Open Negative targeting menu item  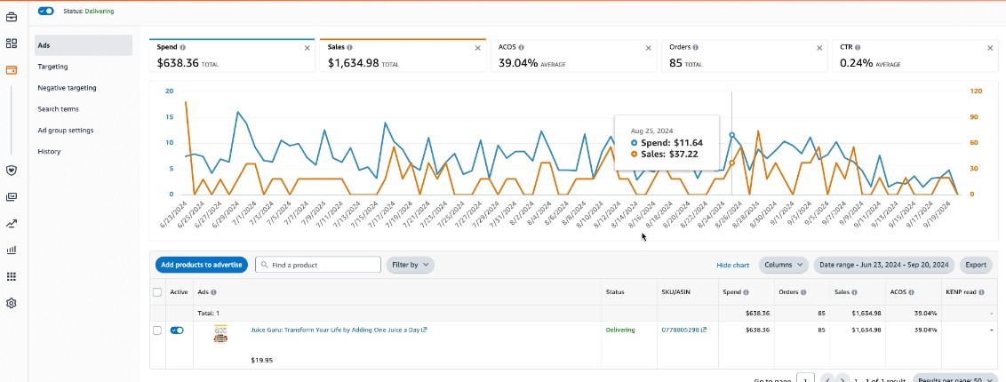point(67,88)
